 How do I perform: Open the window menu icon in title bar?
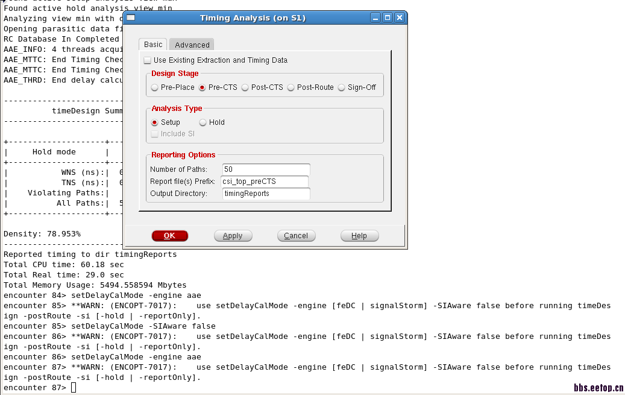click(130, 18)
